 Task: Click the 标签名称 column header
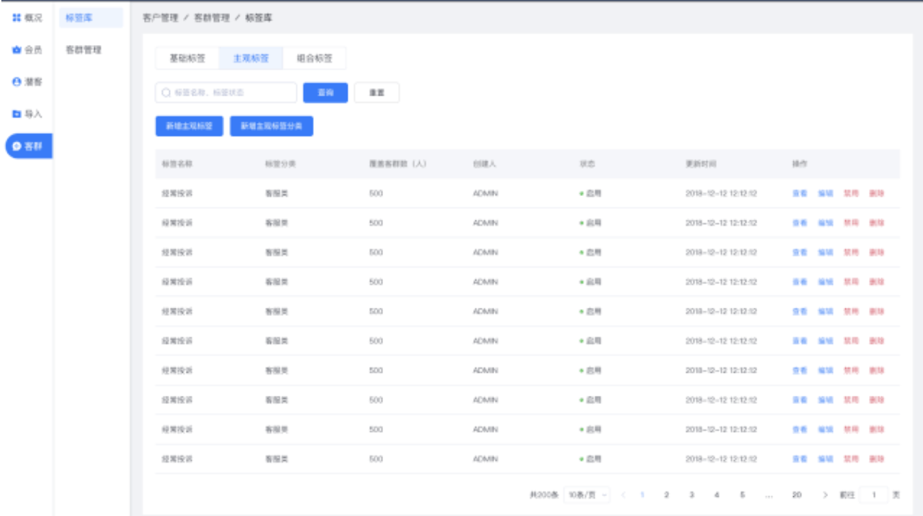[x=177, y=164]
